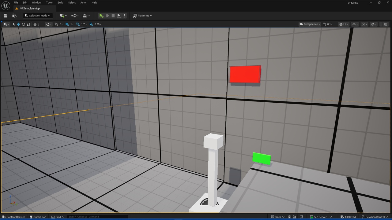Open the Revision Control menu
392x220 pixels.
point(375,217)
